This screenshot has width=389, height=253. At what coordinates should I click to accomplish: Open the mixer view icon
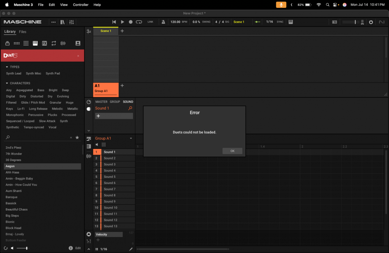72,22
